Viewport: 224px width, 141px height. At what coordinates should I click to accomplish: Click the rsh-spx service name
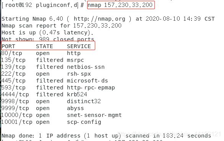[79, 74]
